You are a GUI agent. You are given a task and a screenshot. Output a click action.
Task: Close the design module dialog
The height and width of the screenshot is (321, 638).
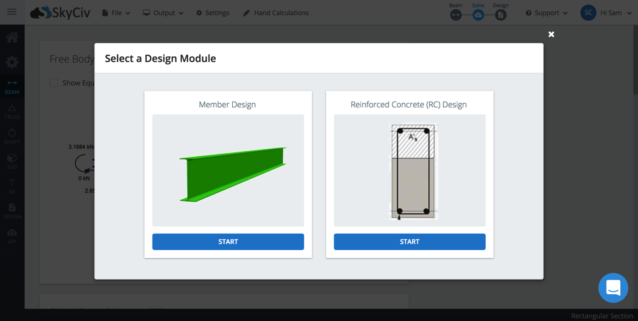(551, 34)
